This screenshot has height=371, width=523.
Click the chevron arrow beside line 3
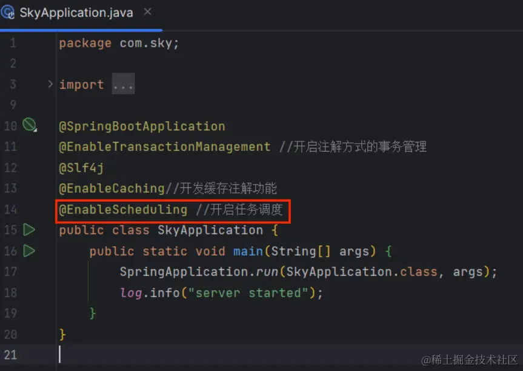(49, 84)
